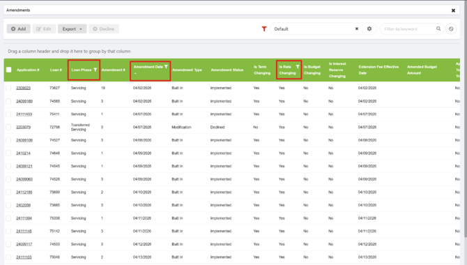Open application 2410214 link
The height and width of the screenshot is (265, 467).
(23, 153)
